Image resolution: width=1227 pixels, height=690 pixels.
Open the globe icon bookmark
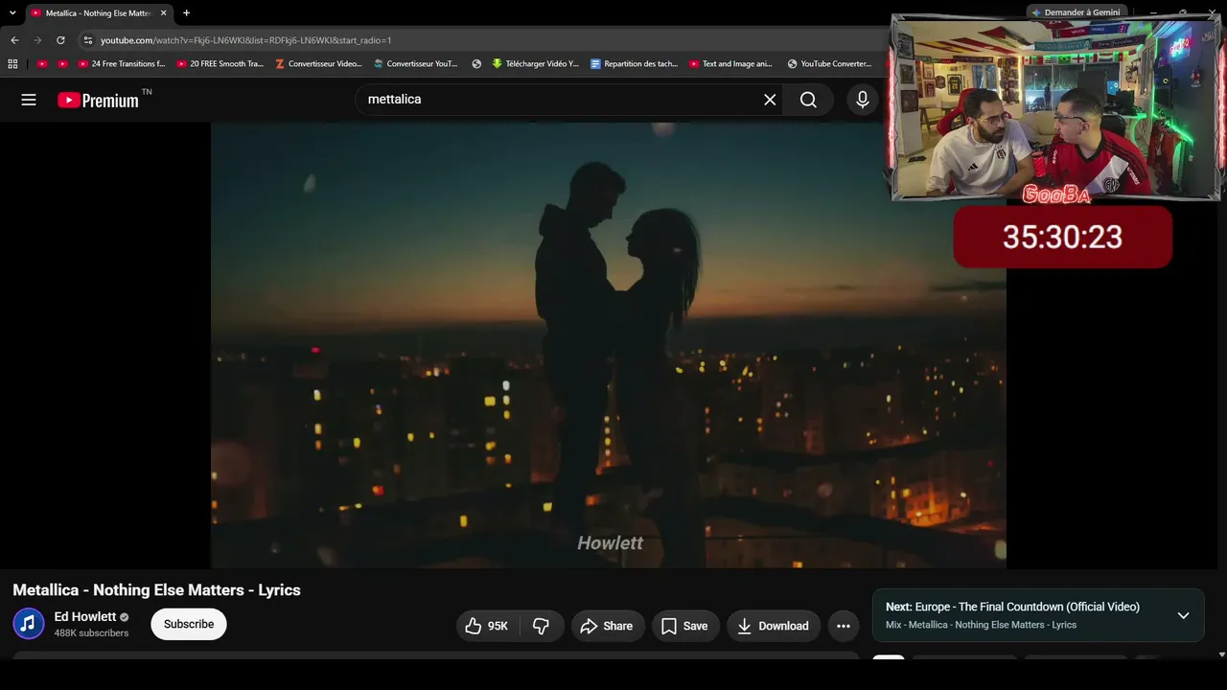coord(476,64)
